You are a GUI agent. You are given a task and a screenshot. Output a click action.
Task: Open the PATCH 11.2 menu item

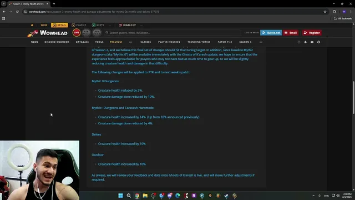tap(225, 42)
